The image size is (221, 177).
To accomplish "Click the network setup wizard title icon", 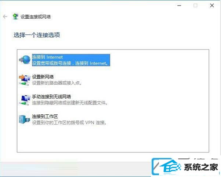I will tap(15, 16).
